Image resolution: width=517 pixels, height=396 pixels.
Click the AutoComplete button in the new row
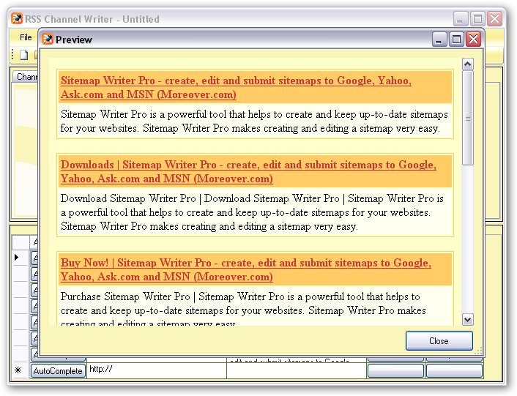click(58, 371)
